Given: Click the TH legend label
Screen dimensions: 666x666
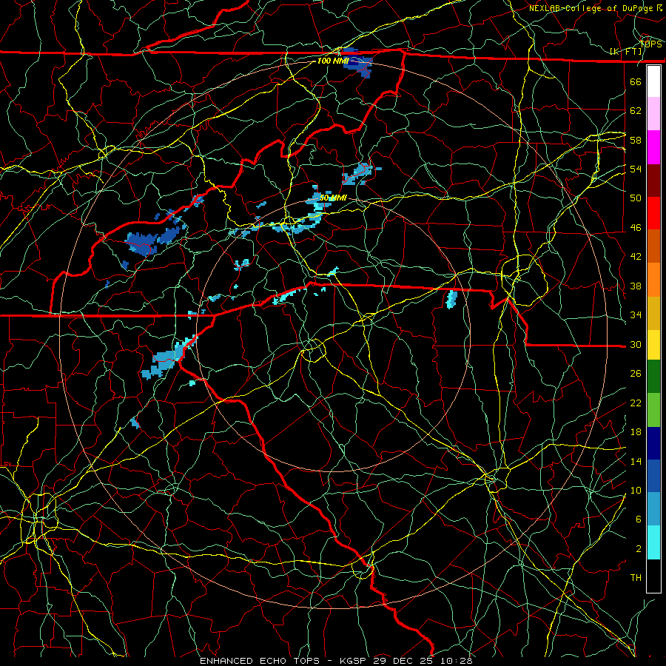Looking at the screenshot, I should pos(636,578).
